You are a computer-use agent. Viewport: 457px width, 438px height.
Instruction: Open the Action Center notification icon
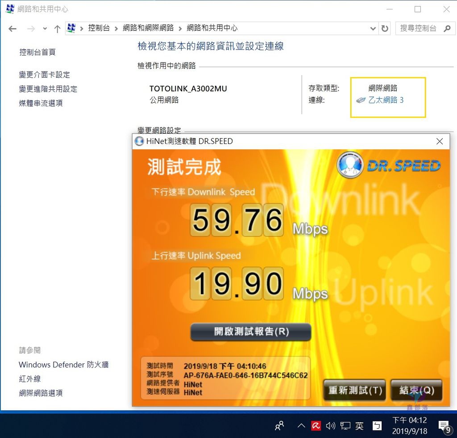click(x=445, y=427)
